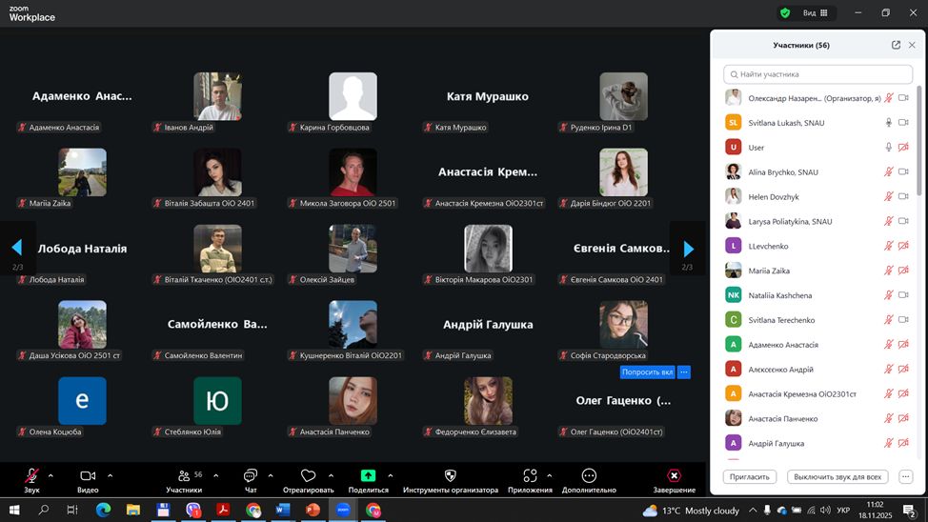Image resolution: width=928 pixels, height=522 pixels.
Task: Click the Пригласить invite button
Action: click(x=750, y=476)
